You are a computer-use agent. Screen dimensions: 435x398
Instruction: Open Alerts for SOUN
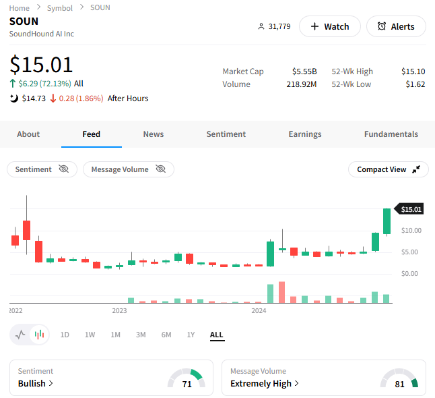[x=396, y=26]
